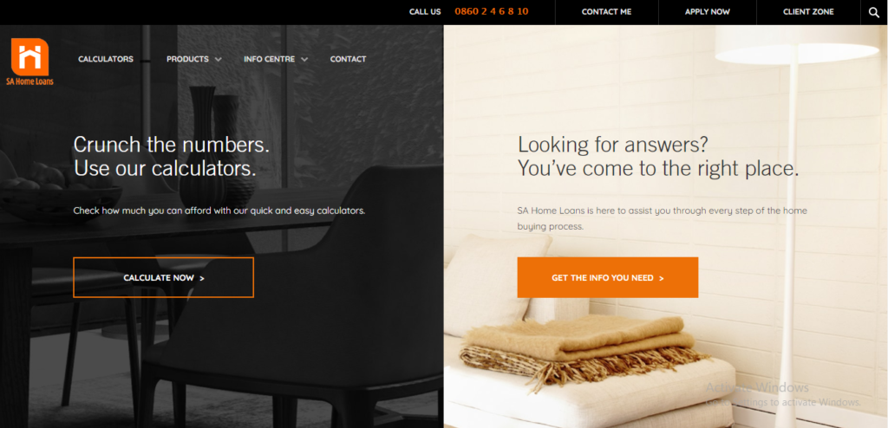
Task: Click the 0860 2 4 6 8 10 phone number
Action: point(492,11)
